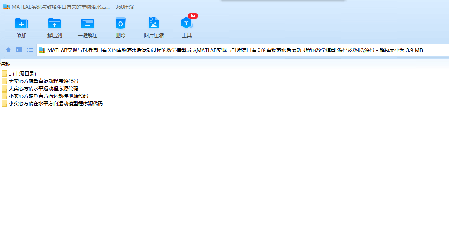
Task: Click folder icon of 大实心方砖垂直运动程序源代码
Action: coord(5,81)
